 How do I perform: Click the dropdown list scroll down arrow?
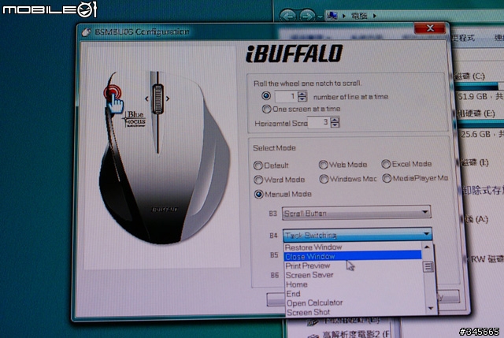tap(431, 308)
